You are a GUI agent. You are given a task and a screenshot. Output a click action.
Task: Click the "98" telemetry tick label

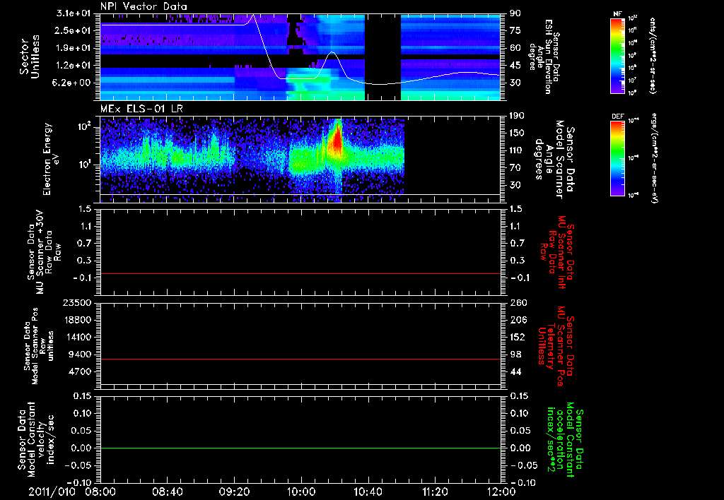515,355
